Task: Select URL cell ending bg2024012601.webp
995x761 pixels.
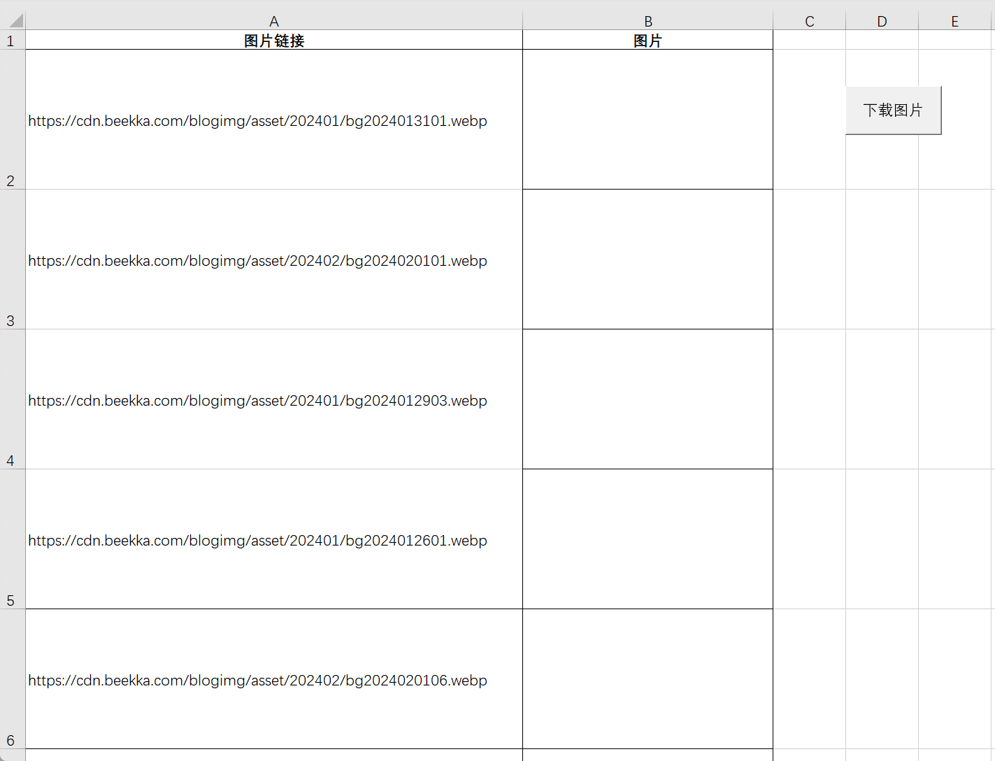Action: coord(274,539)
